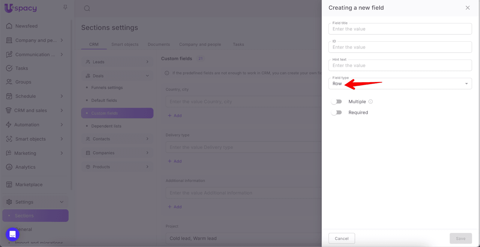Click the Analytics chart icon
The image size is (480, 247).
click(9, 167)
